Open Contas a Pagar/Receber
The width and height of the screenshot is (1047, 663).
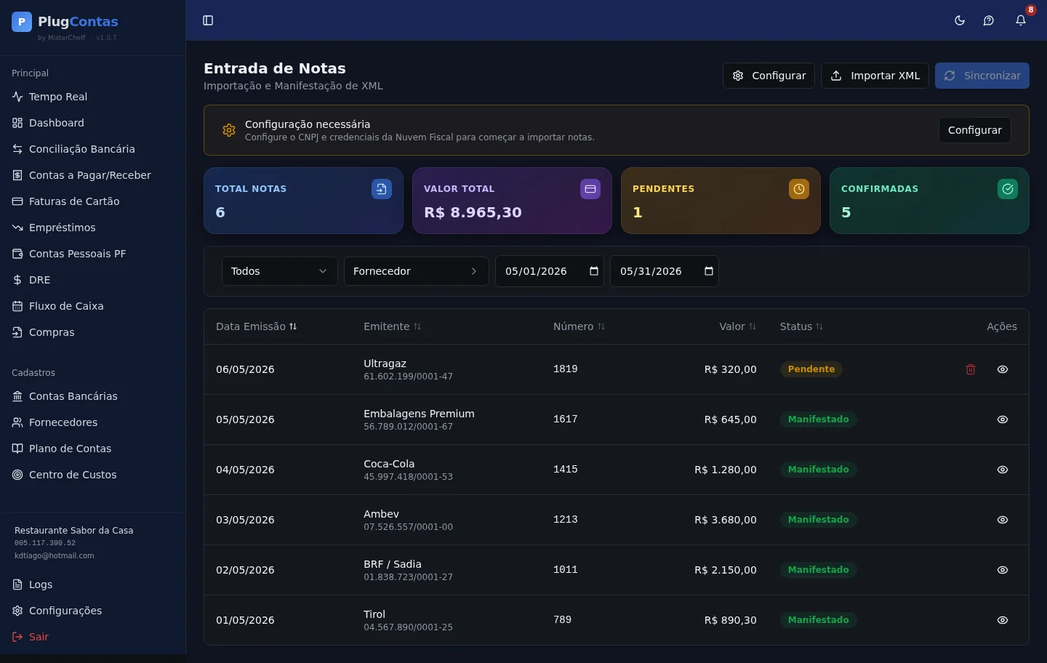[x=92, y=175]
